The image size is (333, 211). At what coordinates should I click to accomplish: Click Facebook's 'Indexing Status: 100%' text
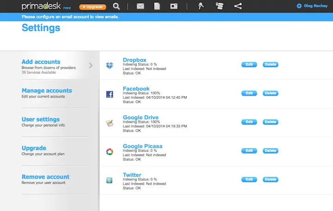[142, 93]
